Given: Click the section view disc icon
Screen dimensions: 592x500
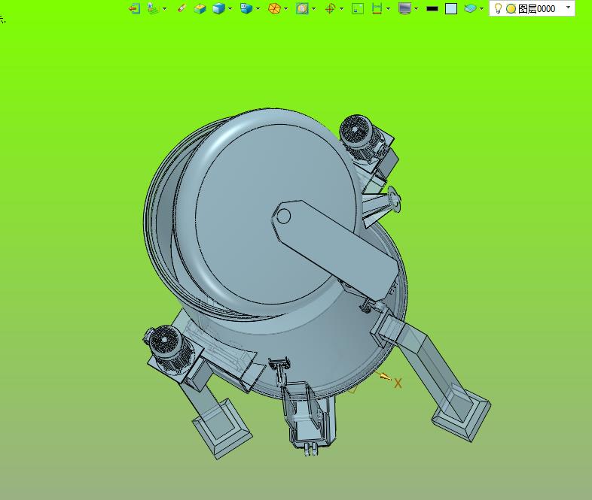Looking at the screenshot, I should 302,8.
